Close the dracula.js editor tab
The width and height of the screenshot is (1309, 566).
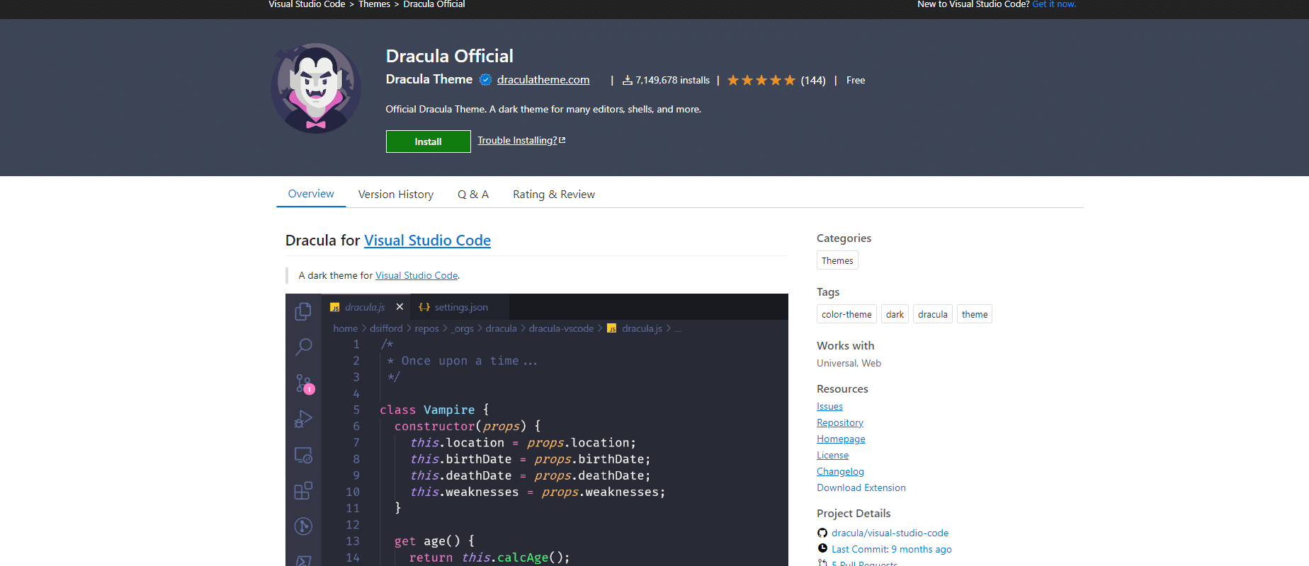[399, 307]
